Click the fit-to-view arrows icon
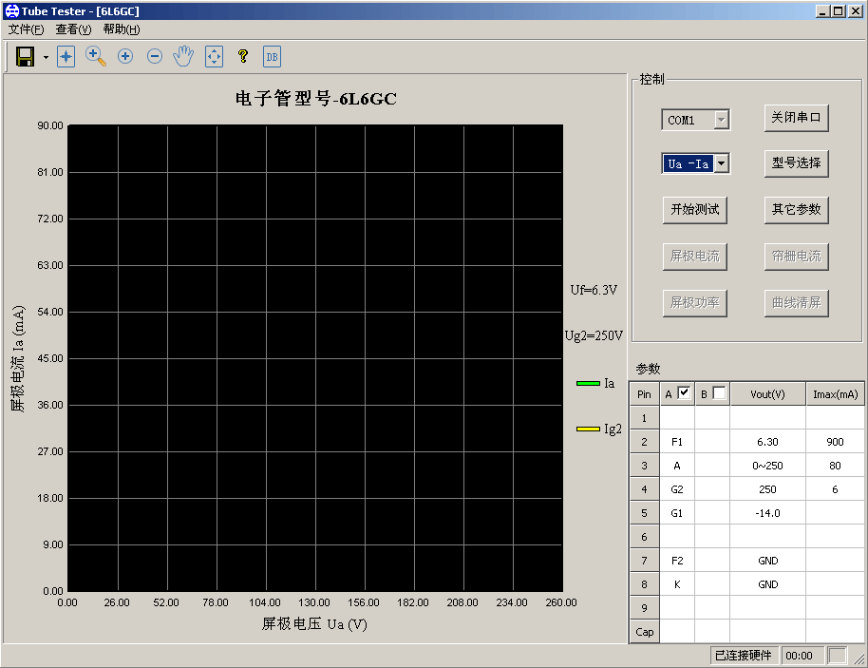Viewport: 868px width, 668px height. 214,57
